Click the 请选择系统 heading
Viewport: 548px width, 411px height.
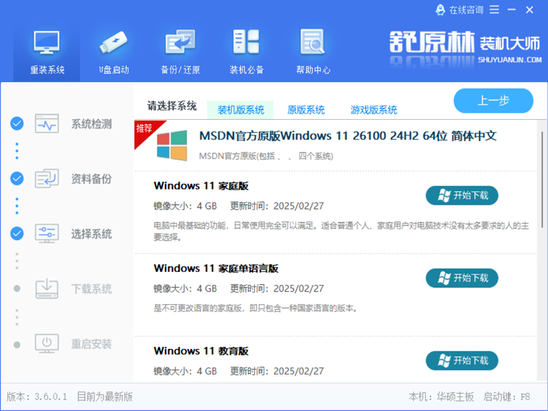coord(172,105)
